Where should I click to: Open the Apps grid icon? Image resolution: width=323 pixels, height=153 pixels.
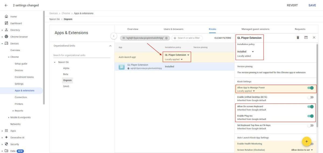click(6, 131)
